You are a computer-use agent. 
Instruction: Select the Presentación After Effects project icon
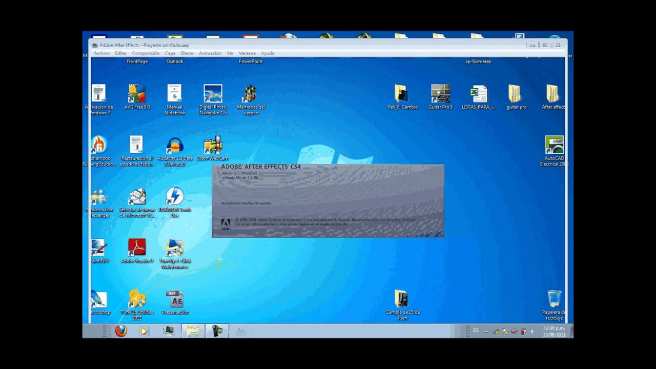[x=175, y=302]
